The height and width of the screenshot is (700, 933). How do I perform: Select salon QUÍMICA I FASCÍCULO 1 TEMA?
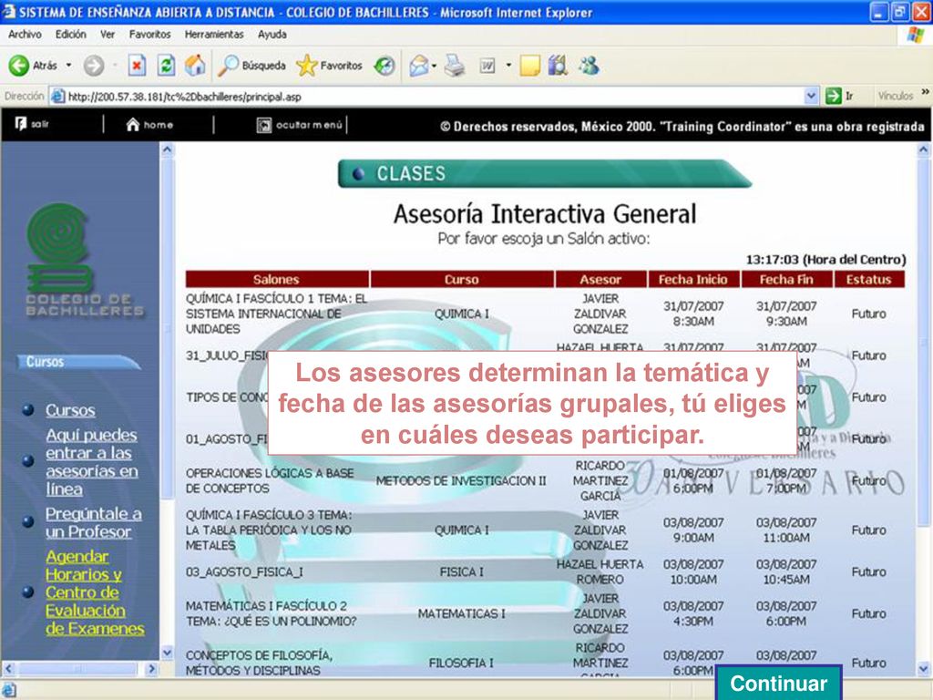point(276,314)
